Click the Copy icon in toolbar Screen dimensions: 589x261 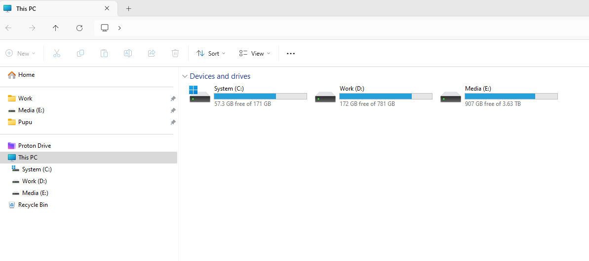coord(80,53)
